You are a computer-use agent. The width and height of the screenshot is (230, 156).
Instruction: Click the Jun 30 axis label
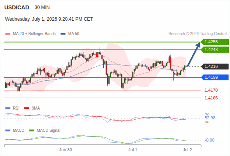[65, 150]
